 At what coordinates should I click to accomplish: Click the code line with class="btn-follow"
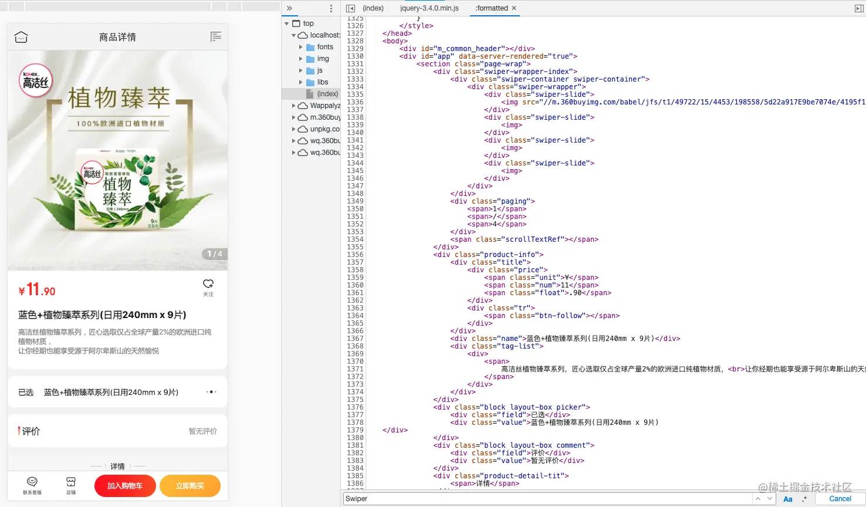click(552, 316)
